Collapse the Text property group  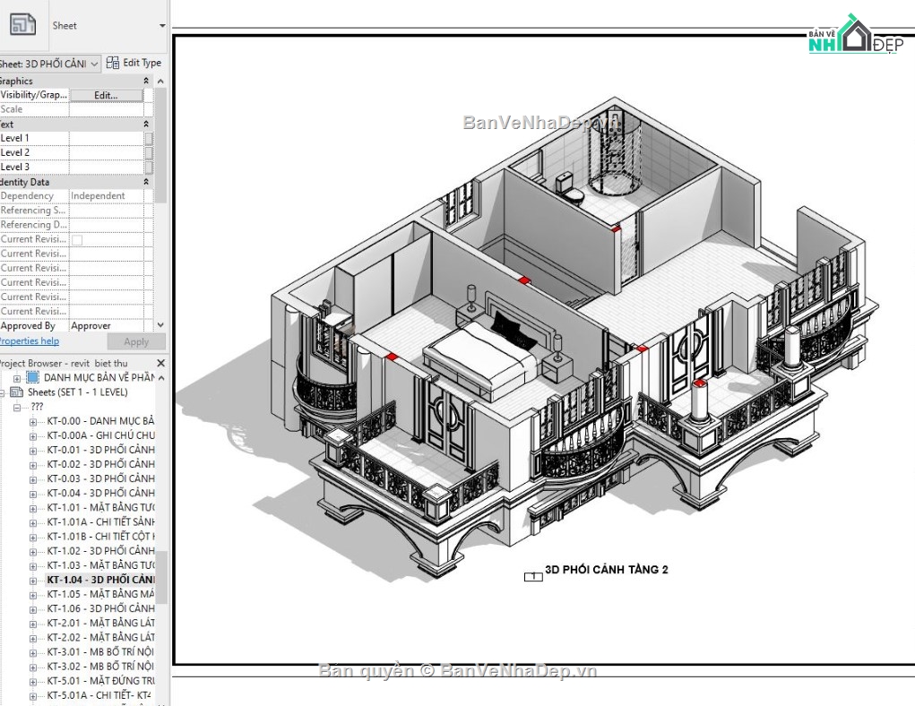click(146, 125)
